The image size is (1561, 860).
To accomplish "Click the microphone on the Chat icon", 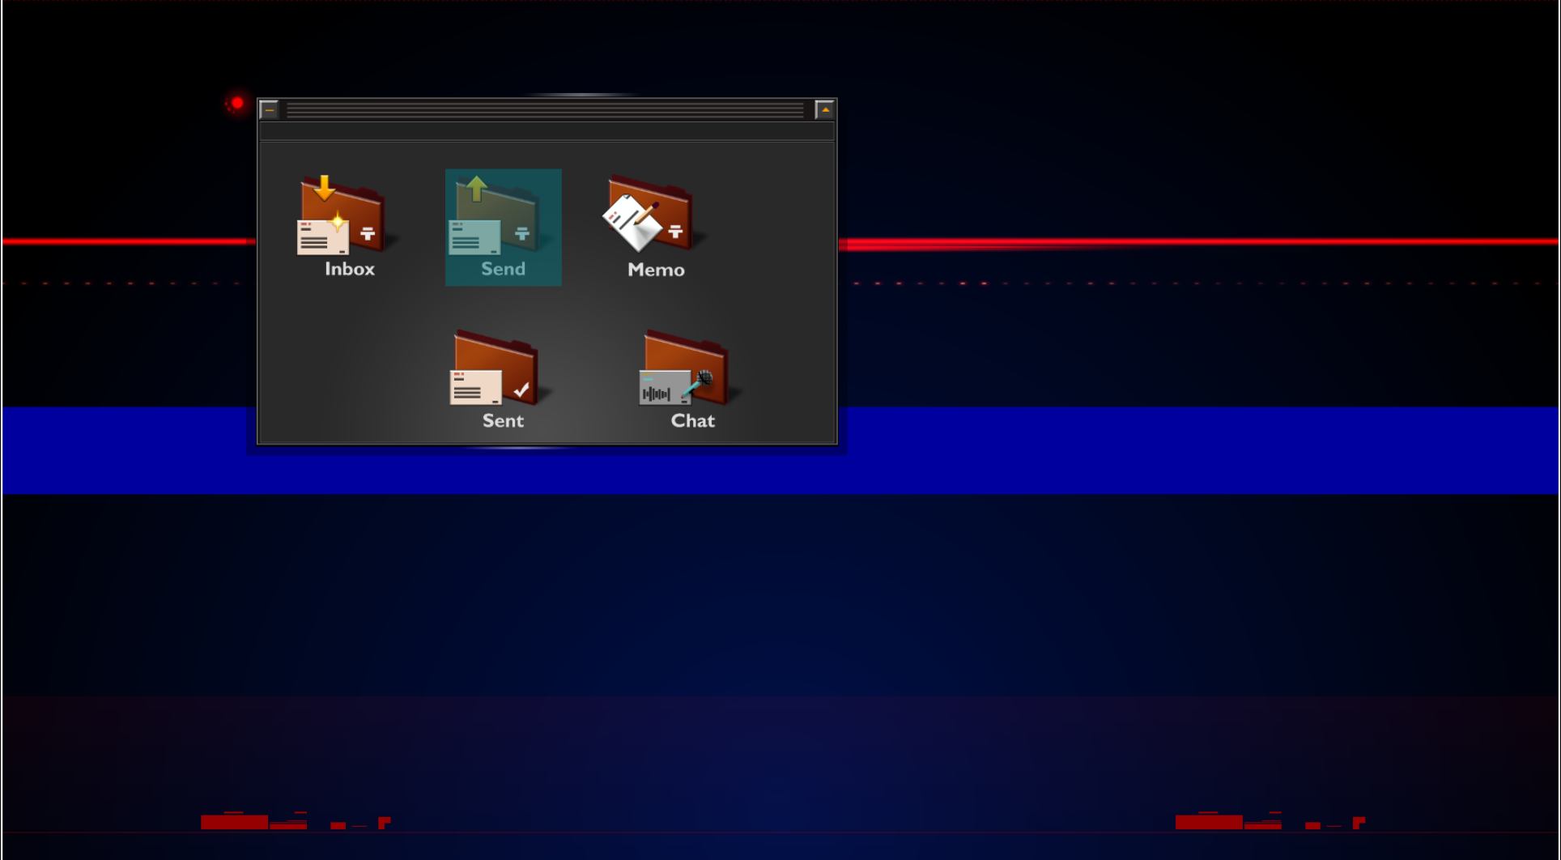I will (701, 381).
